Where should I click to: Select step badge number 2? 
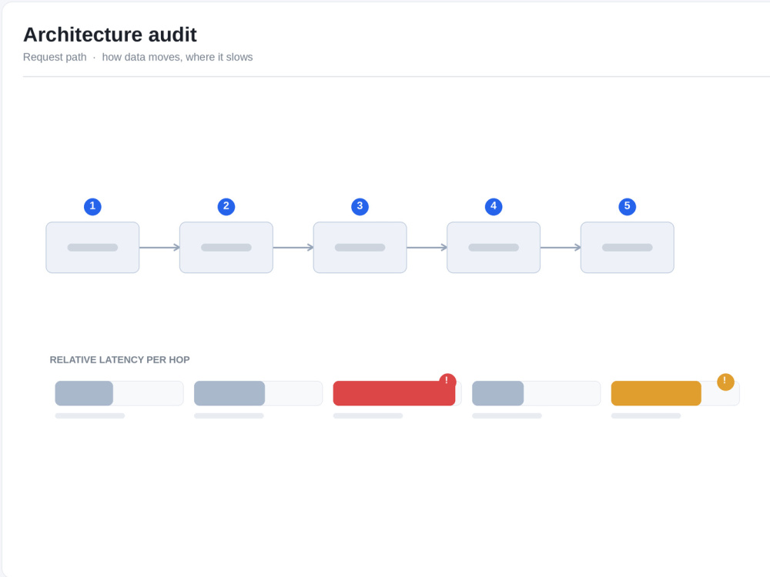coord(226,206)
